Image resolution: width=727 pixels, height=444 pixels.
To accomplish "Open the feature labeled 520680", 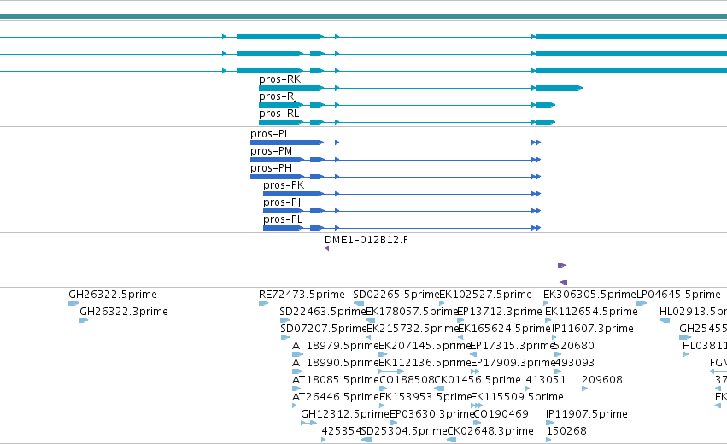I will point(558,354).
